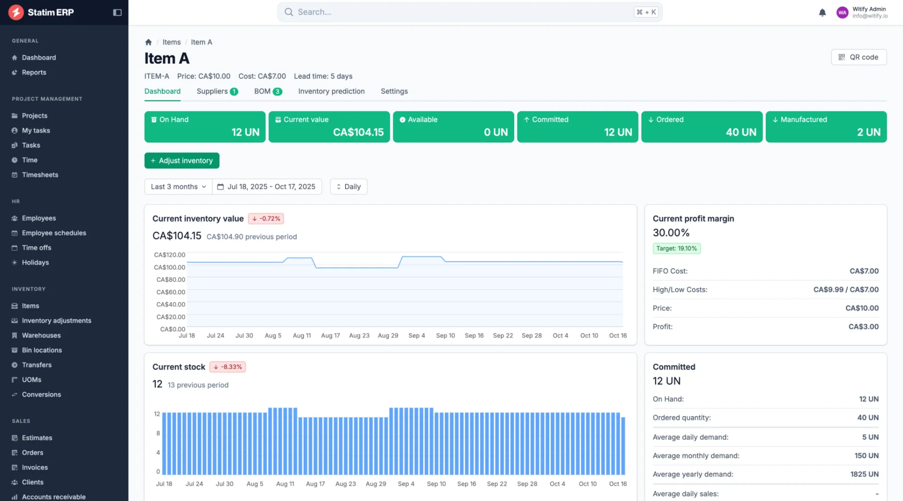This screenshot has height=501, width=903.
Task: Click the Available 0 UN card
Action: [453, 127]
